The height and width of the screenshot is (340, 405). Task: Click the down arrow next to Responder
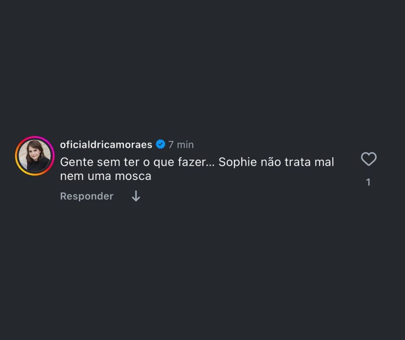pos(136,196)
